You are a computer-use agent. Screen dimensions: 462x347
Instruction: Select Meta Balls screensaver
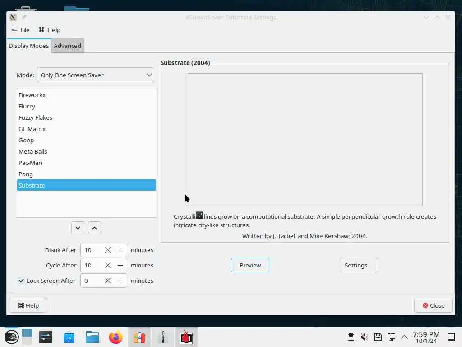[86, 151]
